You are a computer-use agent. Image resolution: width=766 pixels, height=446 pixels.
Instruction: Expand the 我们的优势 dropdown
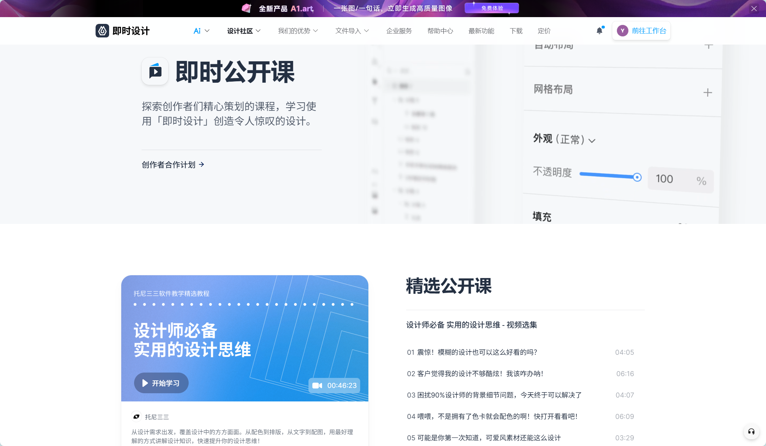tap(298, 31)
